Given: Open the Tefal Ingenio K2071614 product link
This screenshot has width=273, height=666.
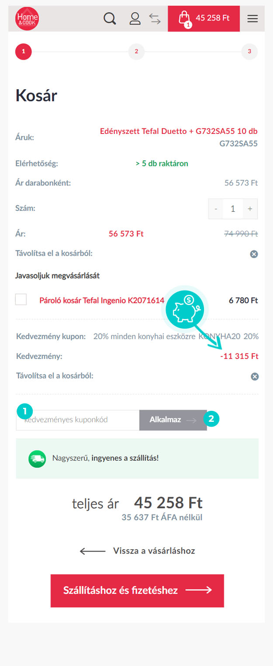Looking at the screenshot, I should pos(102,301).
